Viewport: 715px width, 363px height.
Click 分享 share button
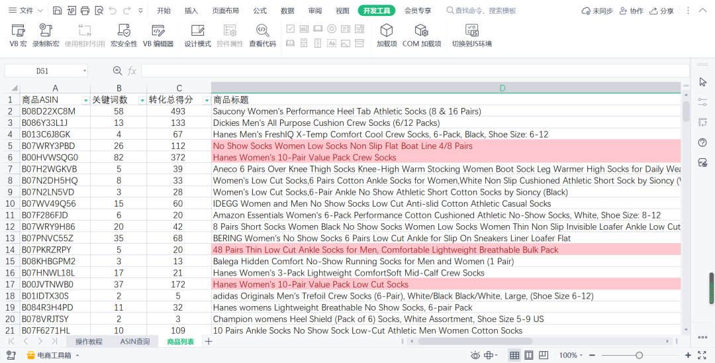pyautogui.click(x=661, y=11)
